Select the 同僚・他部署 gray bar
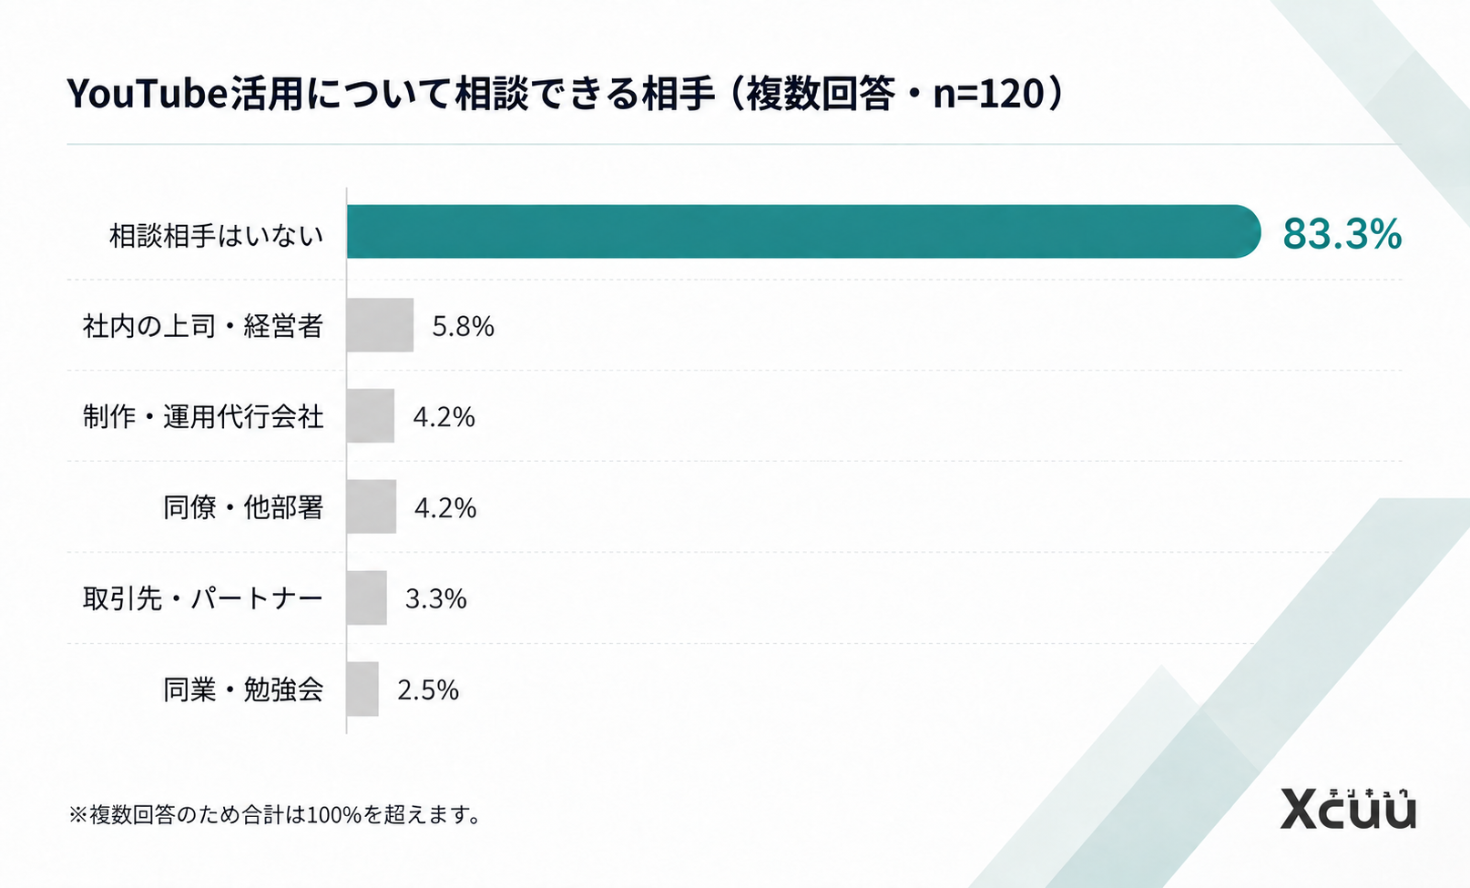 click(x=372, y=506)
